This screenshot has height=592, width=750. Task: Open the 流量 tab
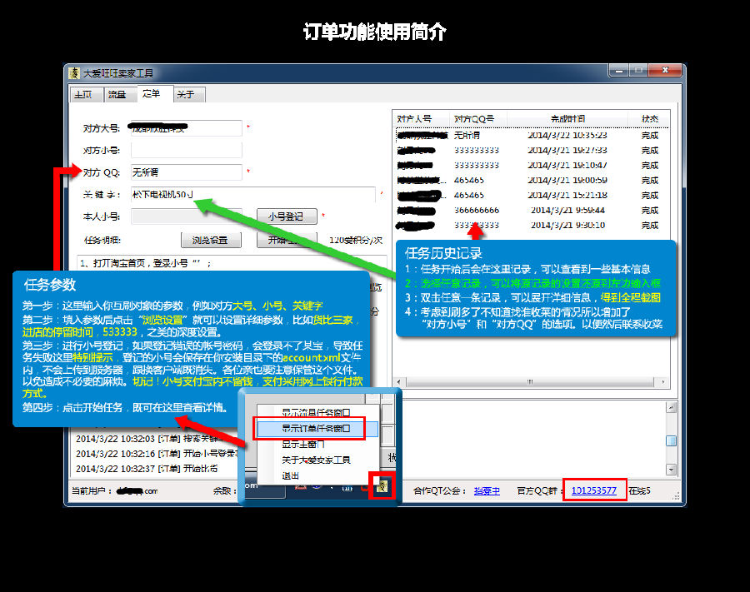tap(117, 95)
